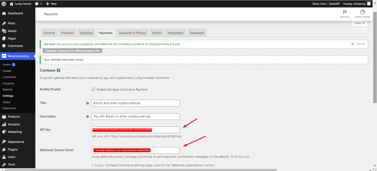Open Users person icon

tap(4, 157)
